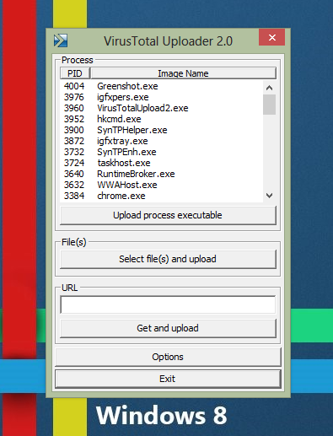333x436 pixels.
Task: Click Select file(s) and upload button
Action: [x=168, y=259]
